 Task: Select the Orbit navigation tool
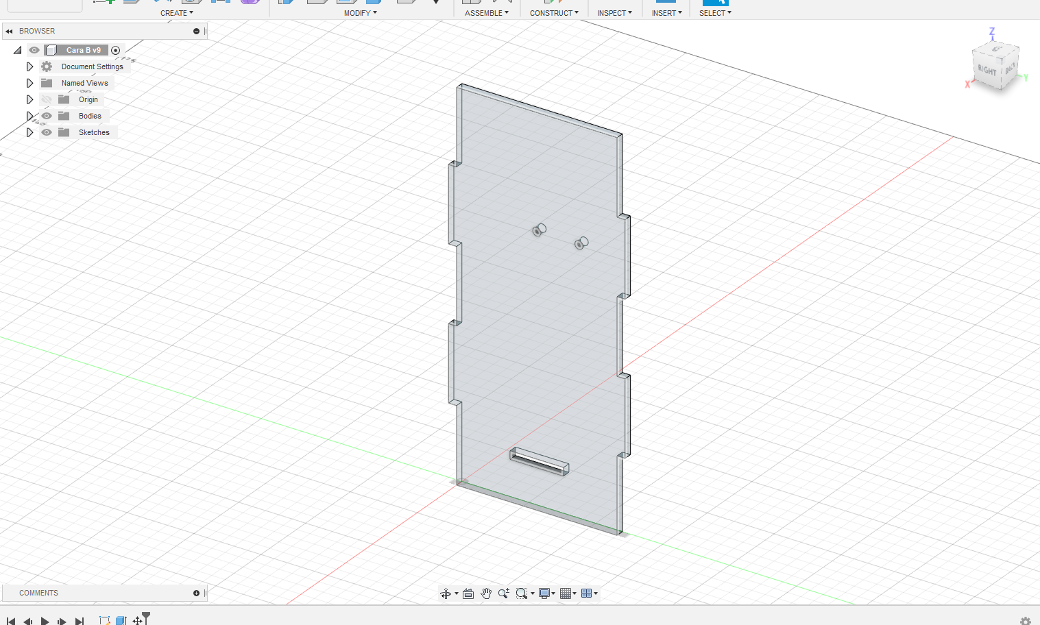point(446,593)
